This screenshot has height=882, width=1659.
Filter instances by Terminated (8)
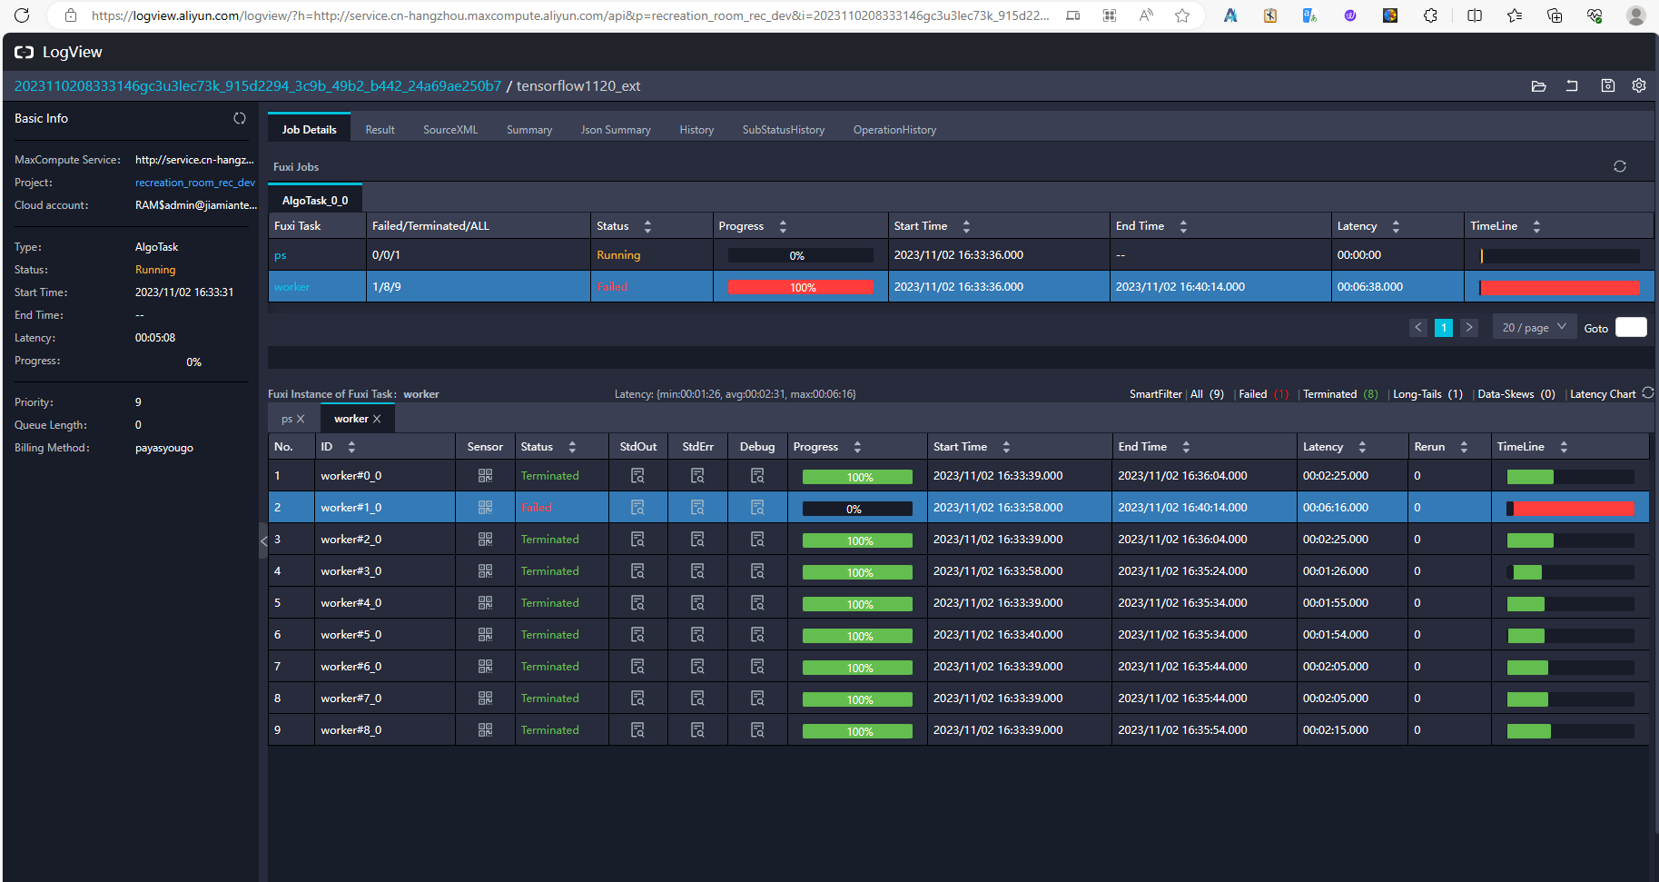point(1340,393)
